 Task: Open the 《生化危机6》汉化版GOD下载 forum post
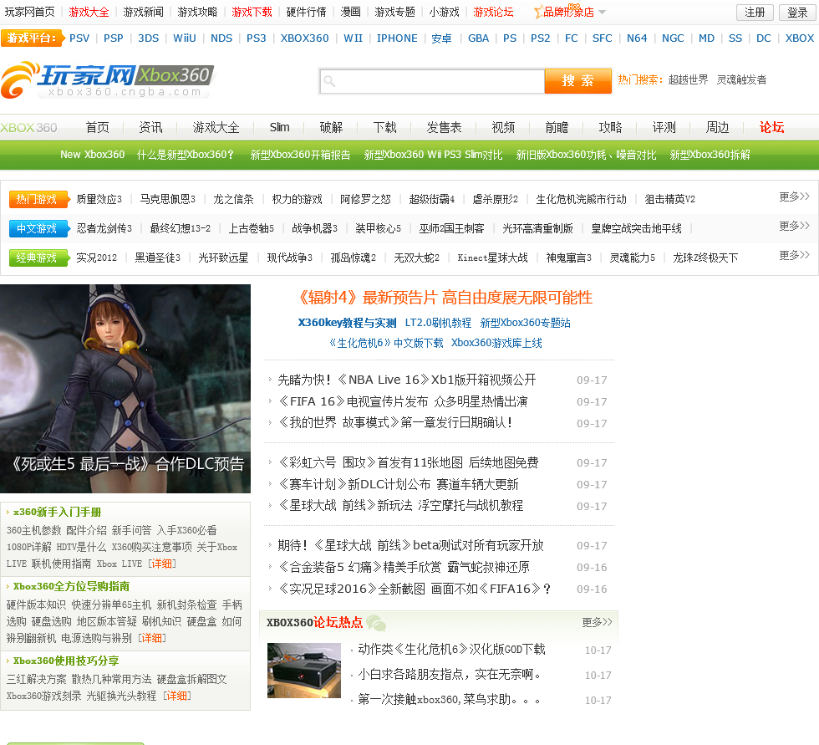coord(452,650)
